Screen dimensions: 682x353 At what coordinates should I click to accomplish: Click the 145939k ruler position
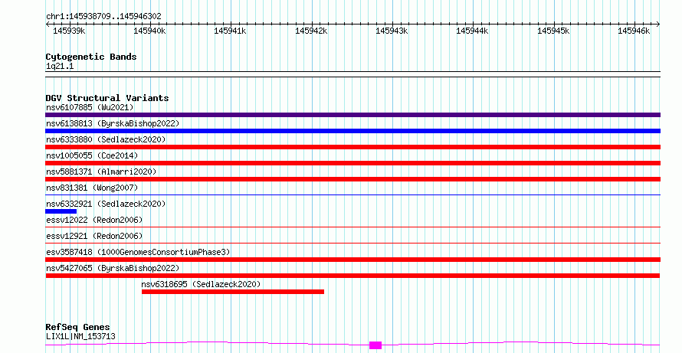coord(69,31)
